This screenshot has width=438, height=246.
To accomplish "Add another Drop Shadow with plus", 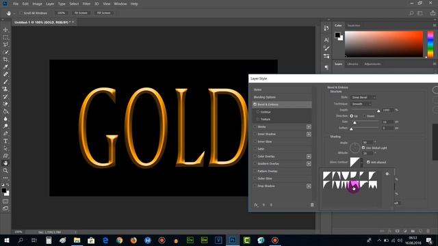I will pyautogui.click(x=309, y=186).
